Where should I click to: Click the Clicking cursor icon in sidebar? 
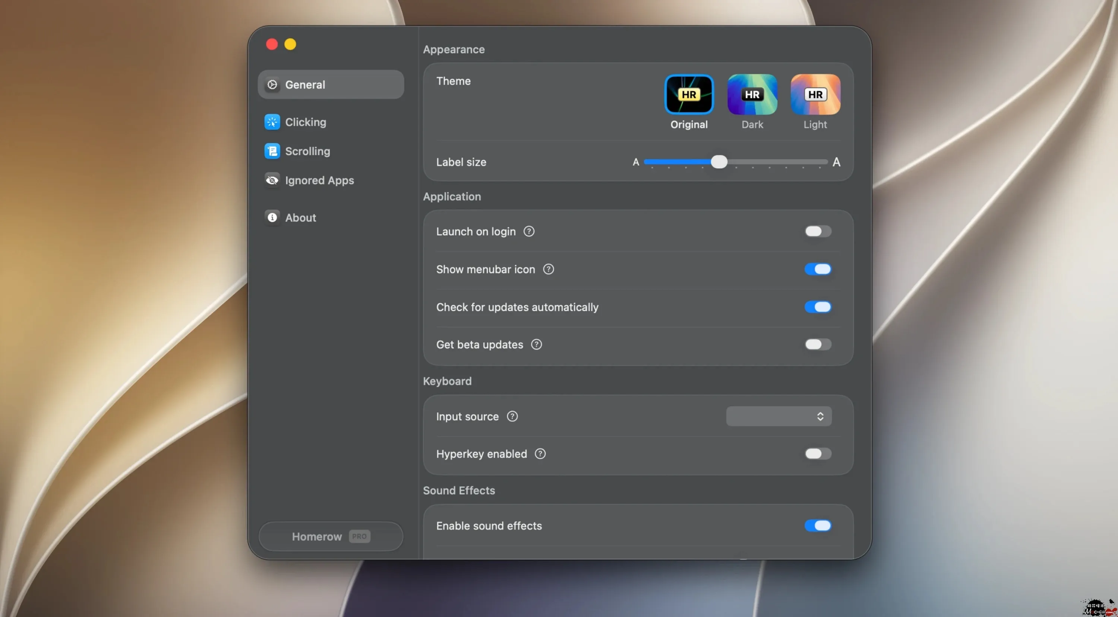click(272, 122)
